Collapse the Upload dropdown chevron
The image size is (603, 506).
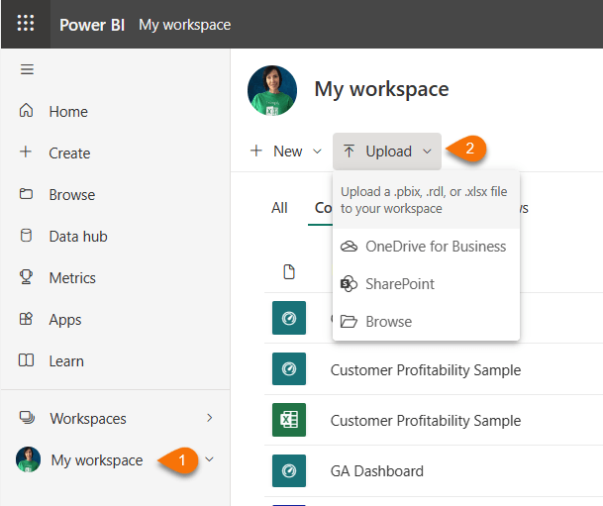[428, 152]
